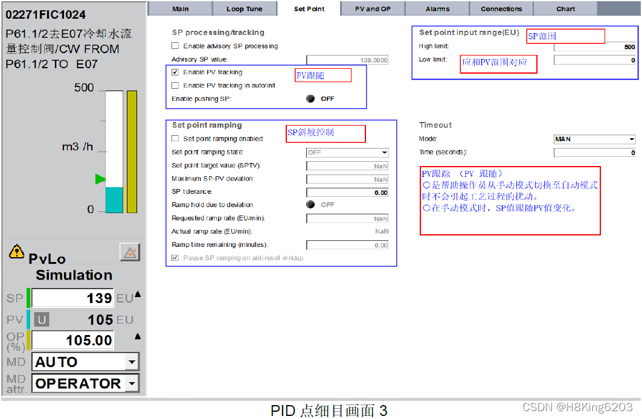Click the tag name 02271FIC1024
Viewport: 642px width, 419px height.
(x=45, y=14)
